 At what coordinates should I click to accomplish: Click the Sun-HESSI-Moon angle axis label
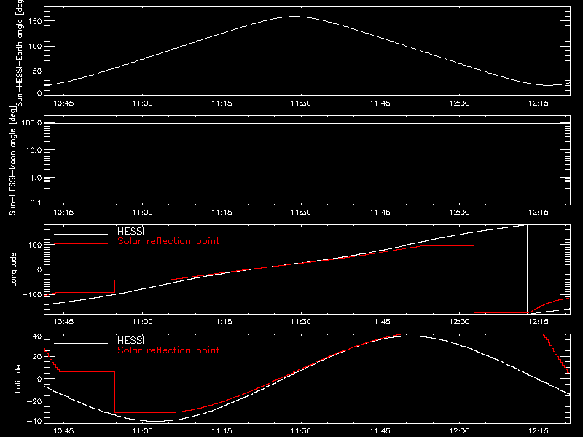coord(12,160)
